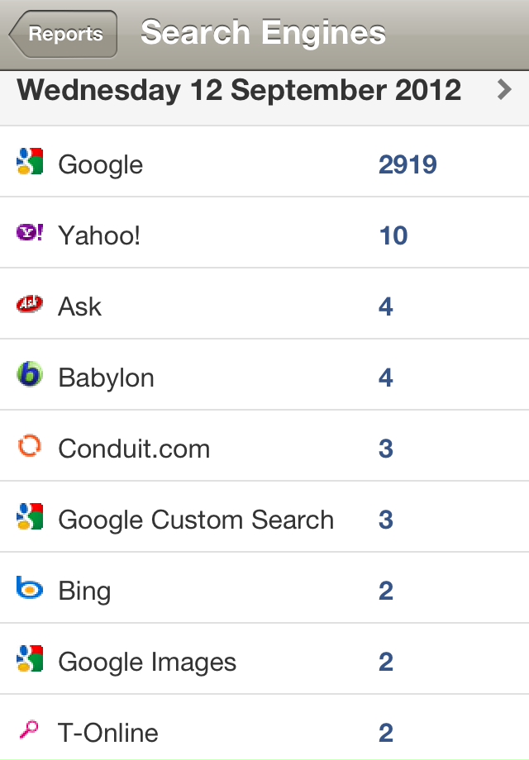The height and width of the screenshot is (760, 529).
Task: Click the blue Bing logo icon
Action: click(30, 589)
